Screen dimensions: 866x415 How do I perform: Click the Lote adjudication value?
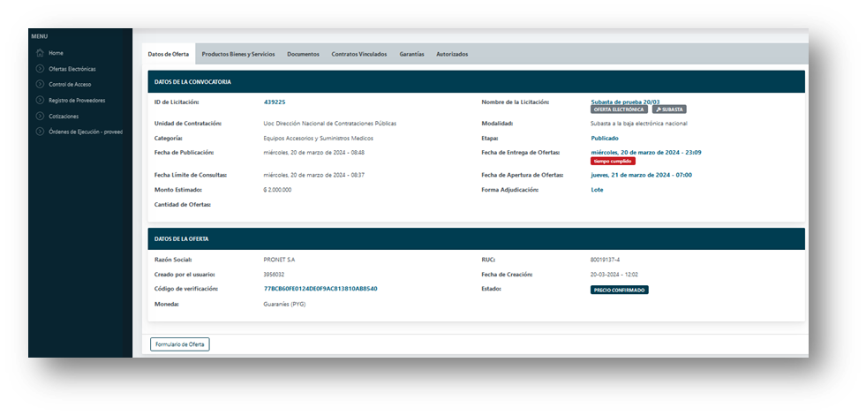(x=597, y=190)
